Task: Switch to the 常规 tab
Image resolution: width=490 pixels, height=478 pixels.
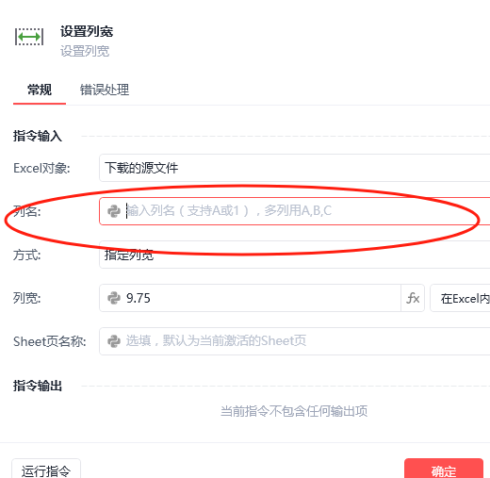Action: (x=40, y=90)
